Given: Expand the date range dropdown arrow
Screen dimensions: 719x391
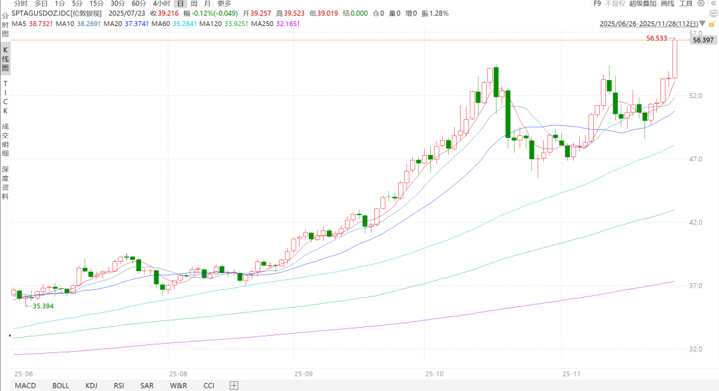Looking at the screenshot, I should coord(702,23).
